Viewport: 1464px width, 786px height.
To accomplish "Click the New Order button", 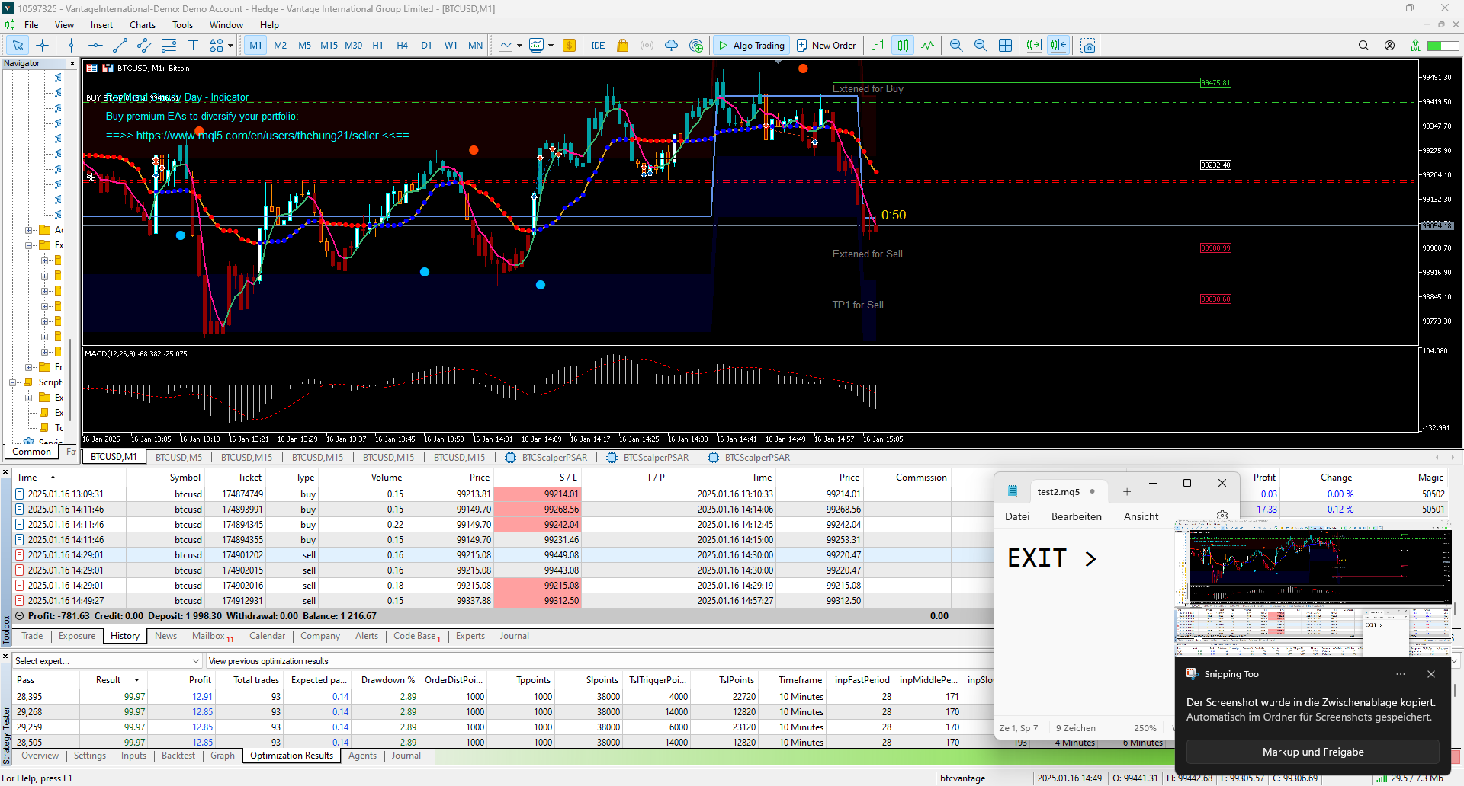I will click(827, 46).
